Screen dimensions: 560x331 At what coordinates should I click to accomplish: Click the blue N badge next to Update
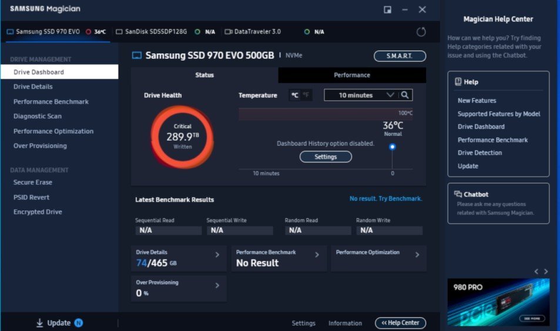pyautogui.click(x=79, y=323)
